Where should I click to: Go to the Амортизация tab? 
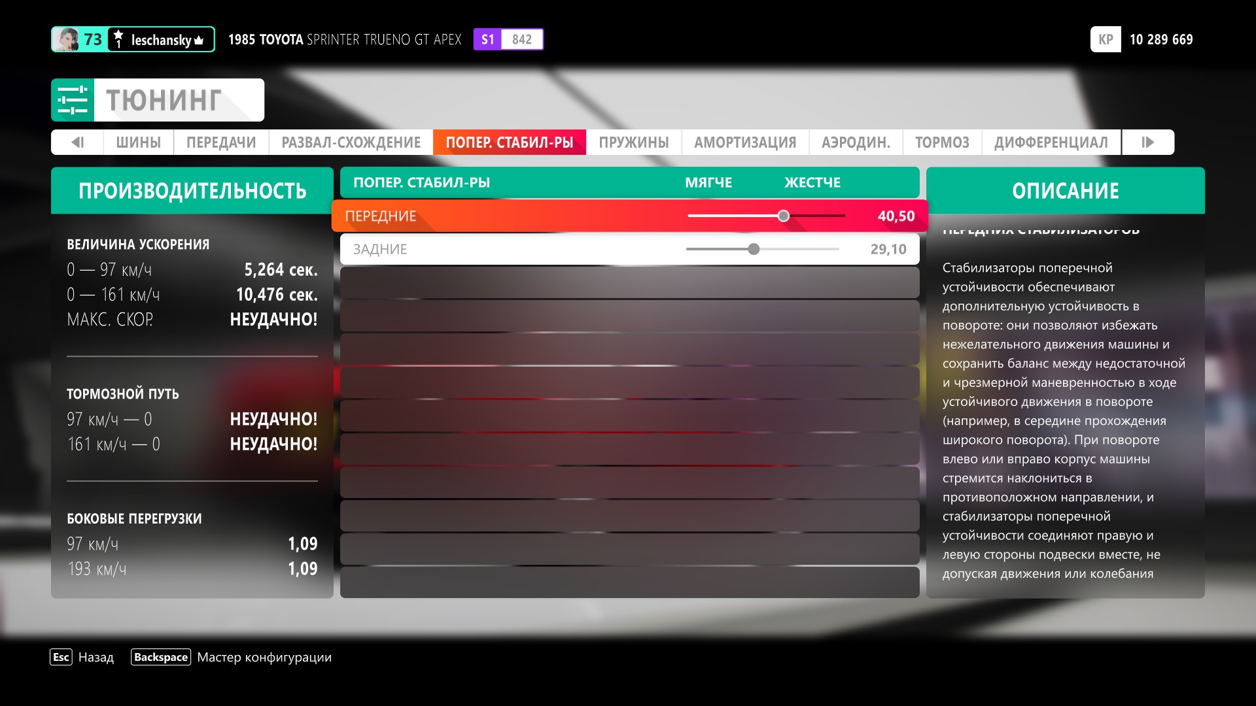pyautogui.click(x=745, y=143)
